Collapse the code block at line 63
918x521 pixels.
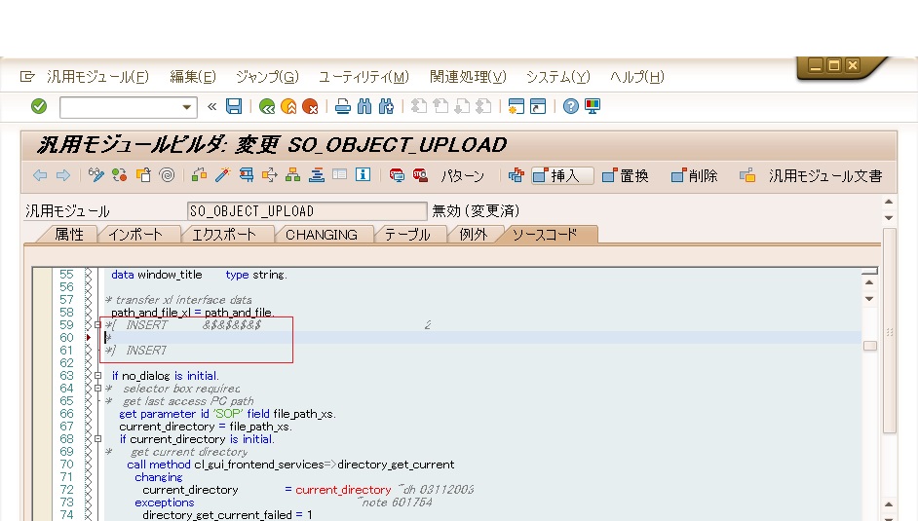pyautogui.click(x=97, y=376)
